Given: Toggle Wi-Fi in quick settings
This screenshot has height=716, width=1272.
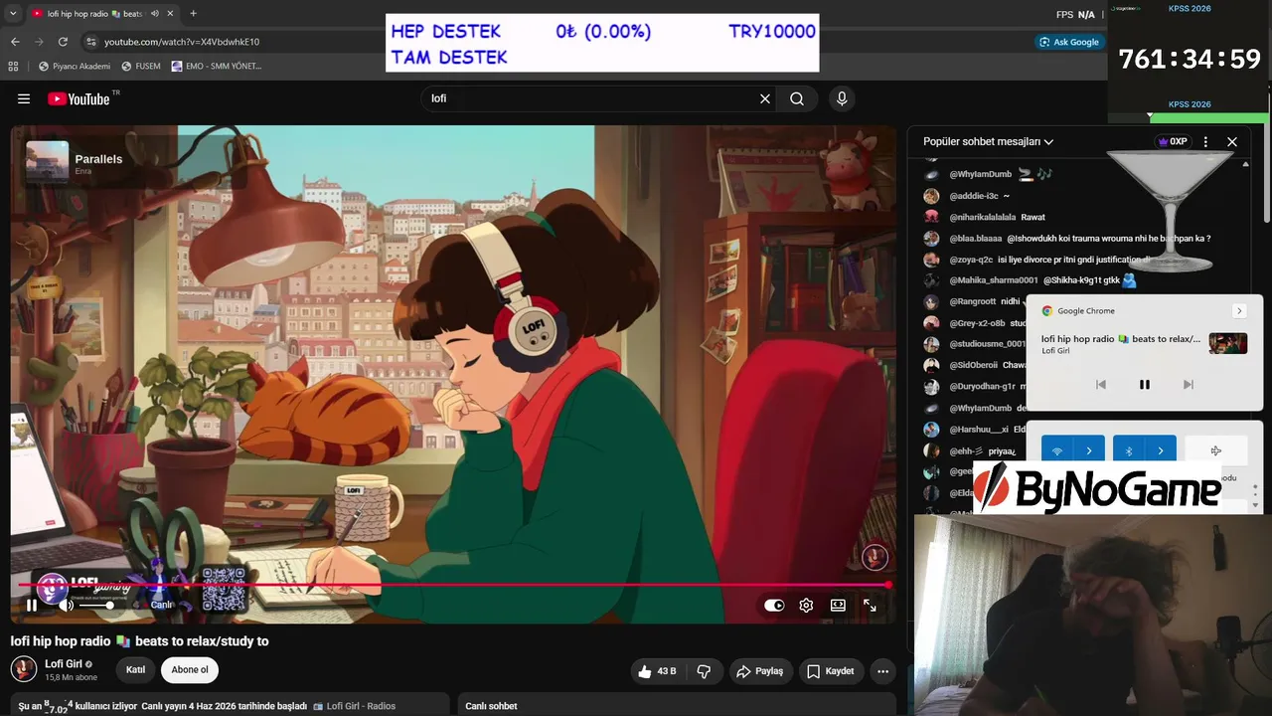Looking at the screenshot, I should (x=1057, y=450).
